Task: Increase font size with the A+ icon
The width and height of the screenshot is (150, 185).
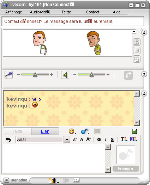Action: coord(89,139)
